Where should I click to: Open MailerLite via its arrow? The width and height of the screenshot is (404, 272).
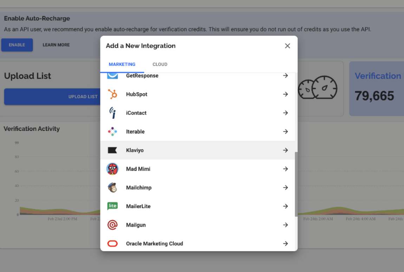(x=286, y=206)
